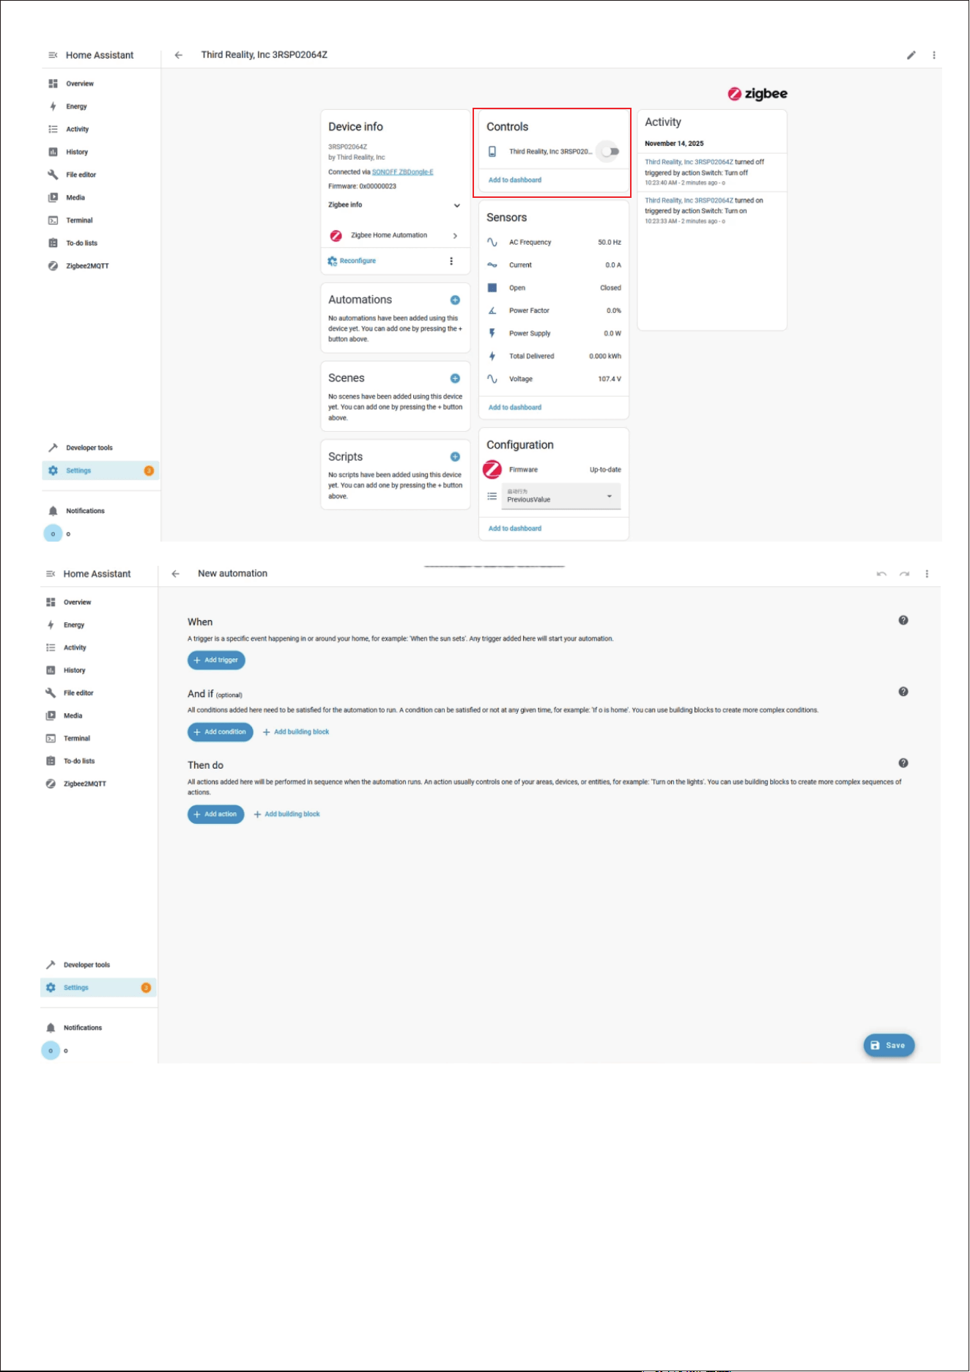970x1372 pixels.
Task: Click the Energy icon in New automation sidebar
Action: pyautogui.click(x=51, y=625)
